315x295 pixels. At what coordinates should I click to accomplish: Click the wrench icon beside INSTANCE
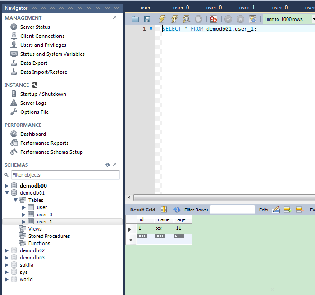click(35, 85)
